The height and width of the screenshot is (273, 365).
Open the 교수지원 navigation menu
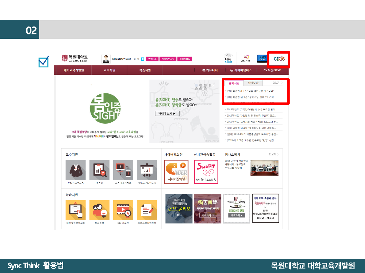click(109, 70)
